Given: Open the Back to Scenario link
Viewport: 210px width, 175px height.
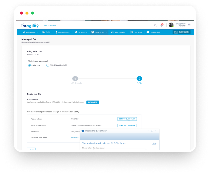Looking at the screenshot, I should click(50, 25).
